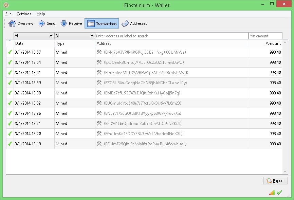
Task: Click mining pickaxe icon beside EQUmE29Q address
Action: coord(99,144)
